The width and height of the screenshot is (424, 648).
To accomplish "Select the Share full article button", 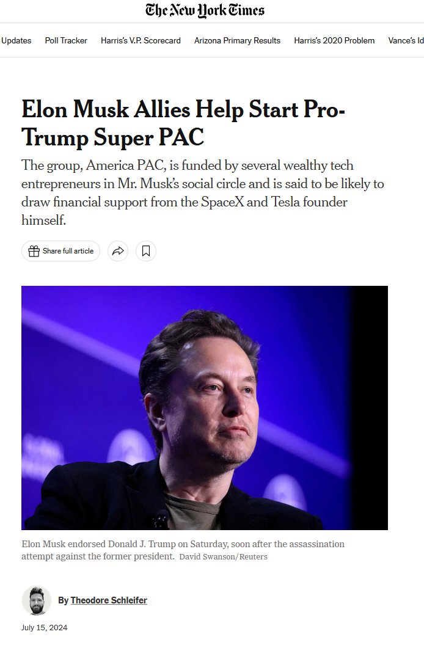I will point(60,251).
